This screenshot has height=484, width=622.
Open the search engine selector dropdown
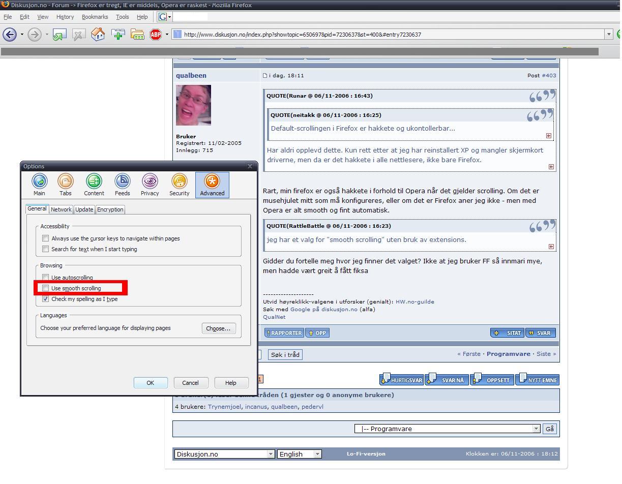170,17
